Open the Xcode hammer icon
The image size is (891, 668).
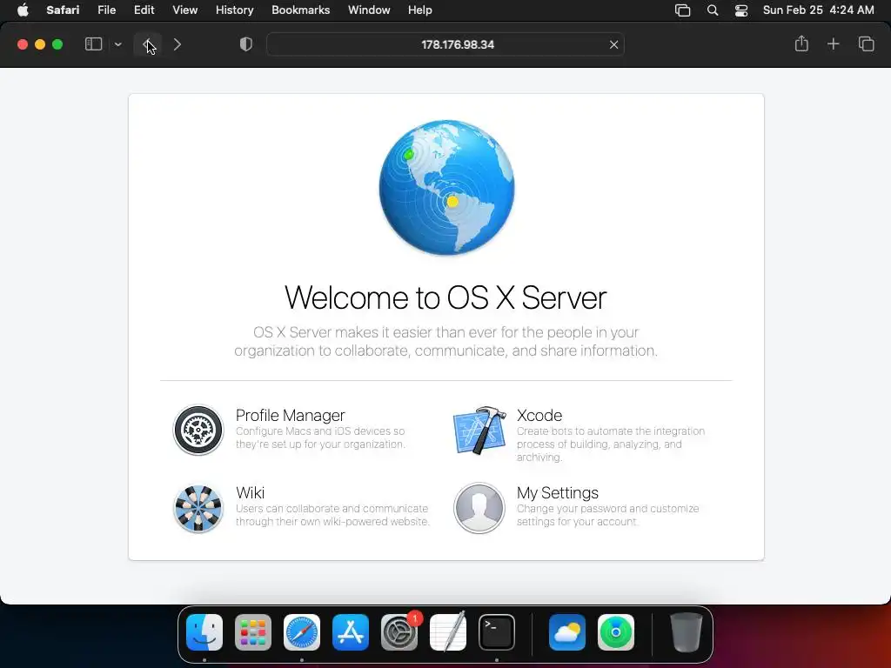pos(479,430)
